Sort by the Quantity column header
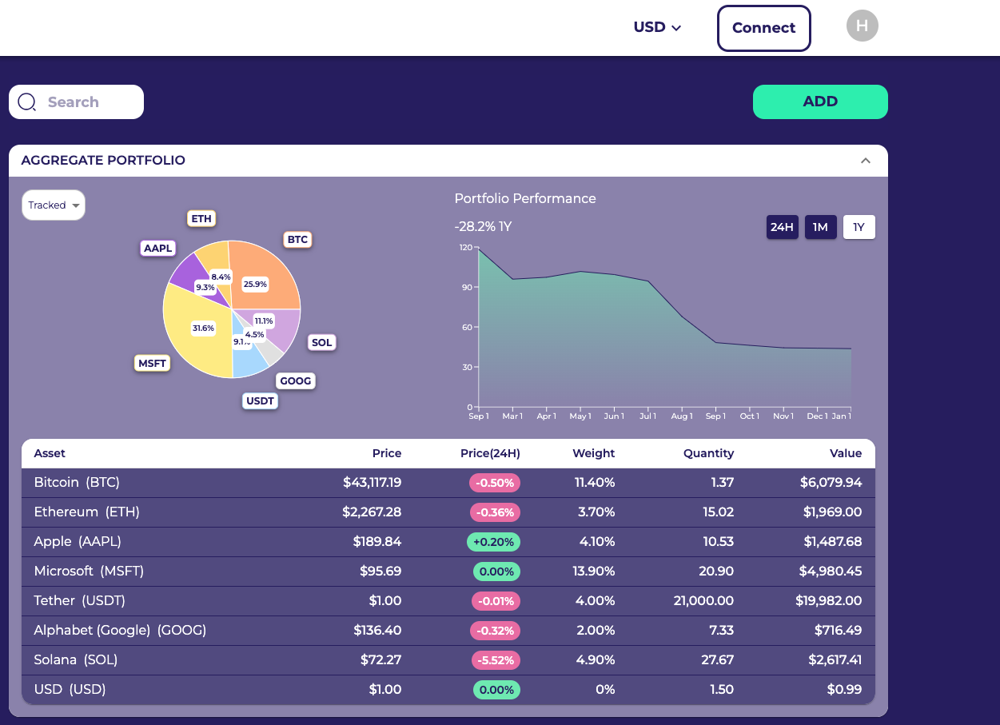Image resolution: width=1000 pixels, height=725 pixels. [708, 453]
